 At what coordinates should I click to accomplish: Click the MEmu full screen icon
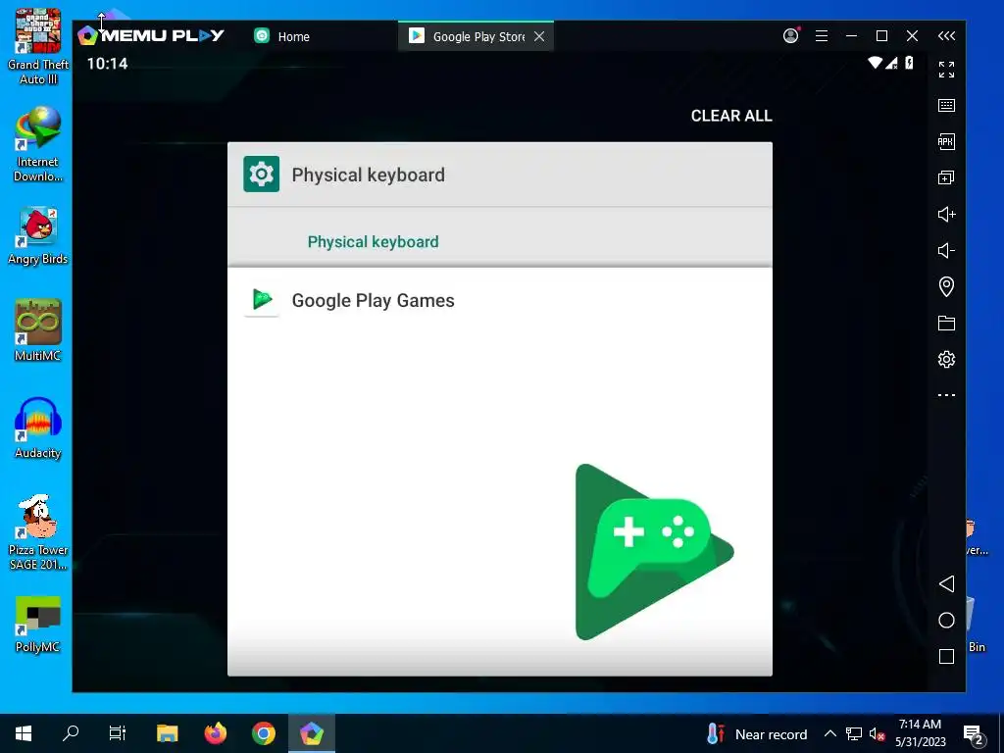tap(946, 70)
